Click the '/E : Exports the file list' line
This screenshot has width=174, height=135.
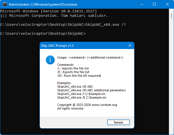tap(73, 72)
